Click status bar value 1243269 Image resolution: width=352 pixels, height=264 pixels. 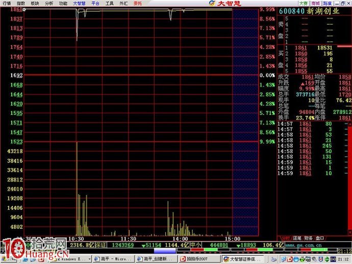click(x=123, y=245)
